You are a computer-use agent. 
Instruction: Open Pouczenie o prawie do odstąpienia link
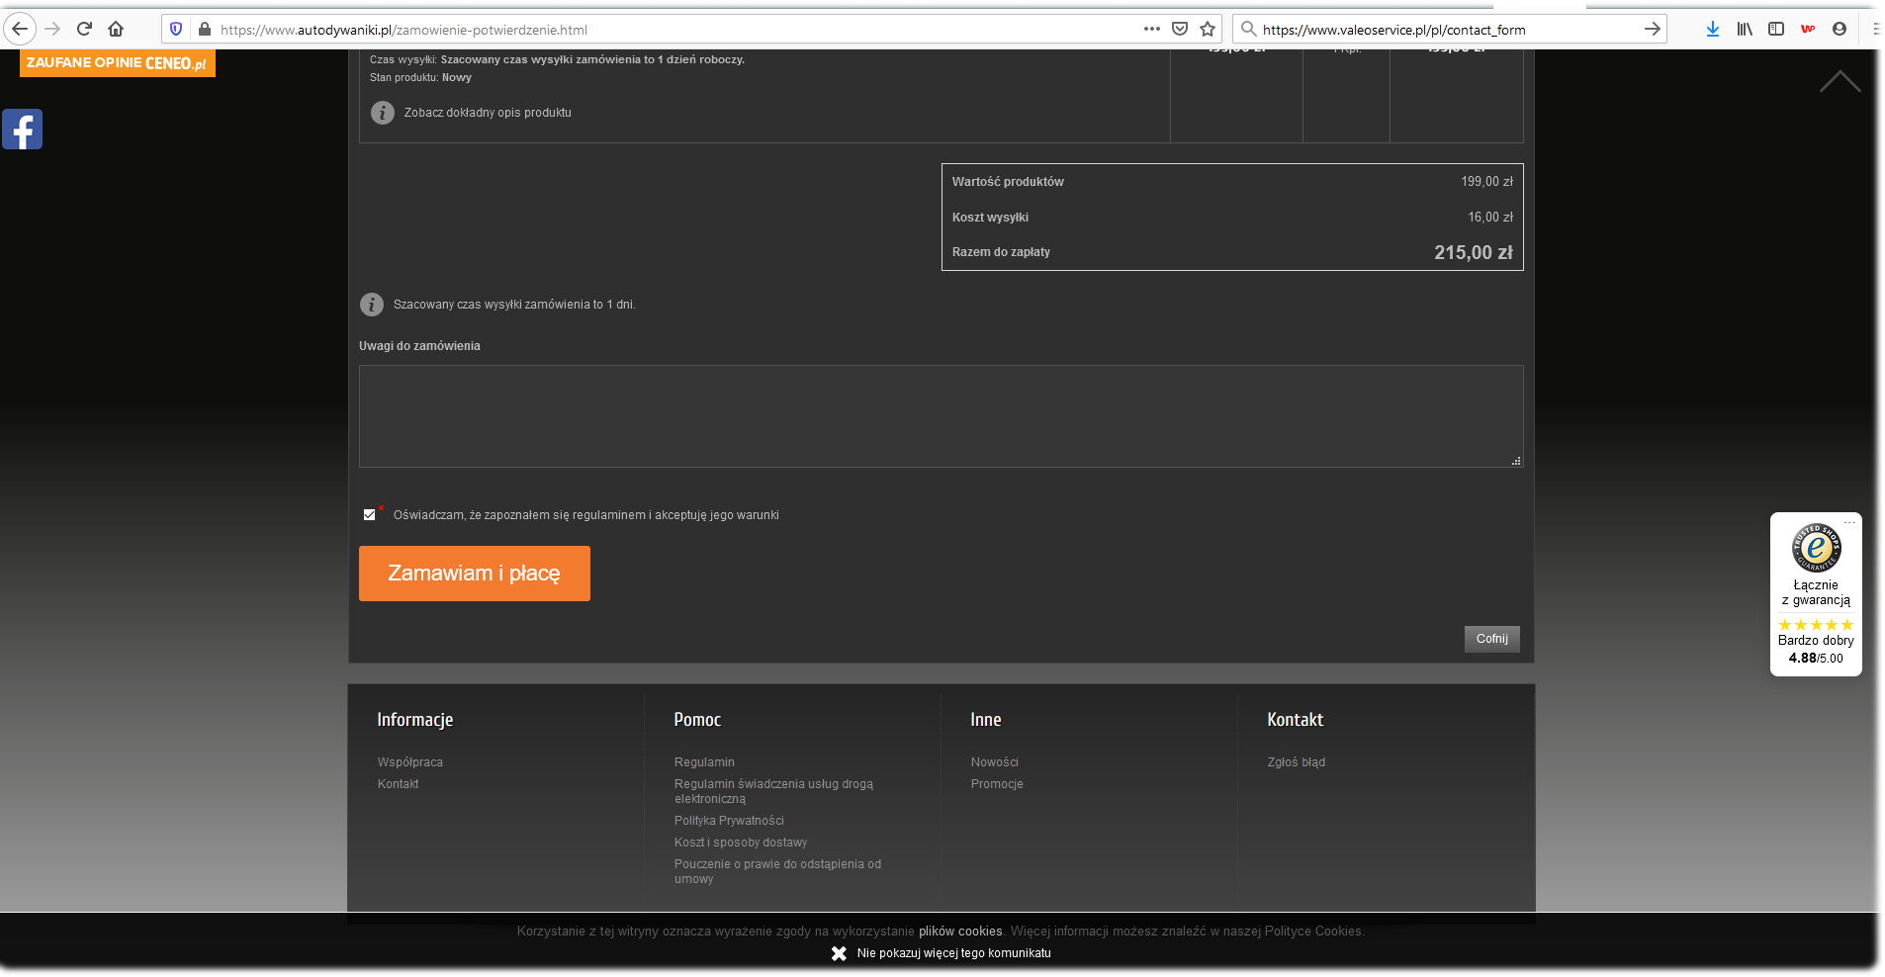(x=777, y=871)
